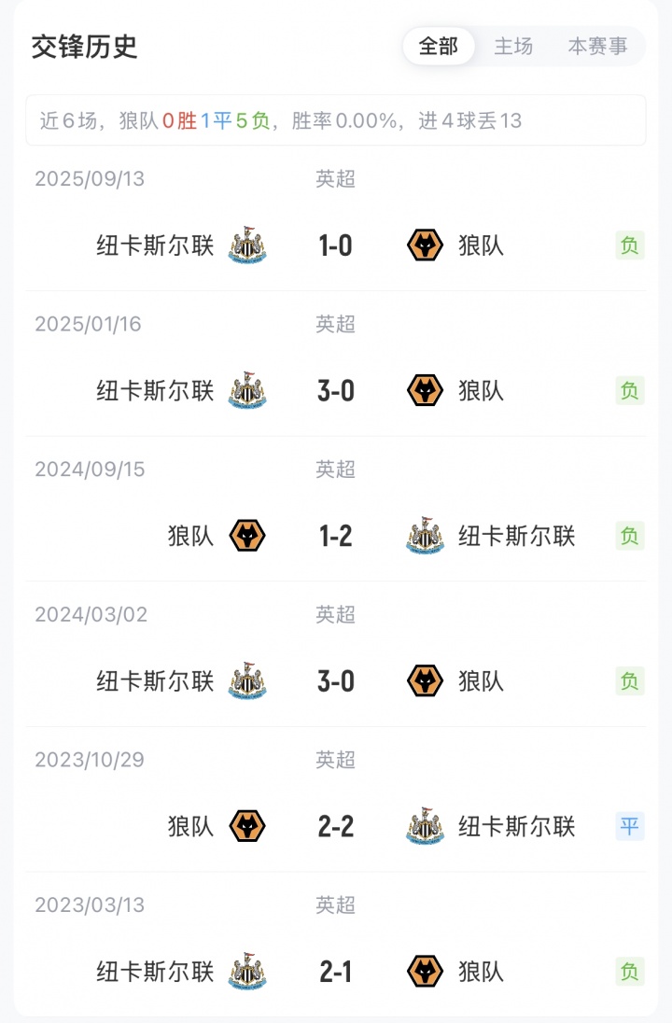
Task: Tap Newcastle crest in 2023/03/13 match
Action: 247,972
